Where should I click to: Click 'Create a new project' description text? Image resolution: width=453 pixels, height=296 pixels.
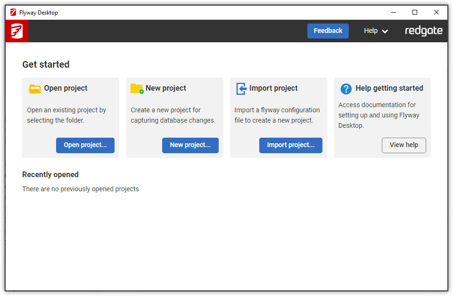(x=173, y=115)
